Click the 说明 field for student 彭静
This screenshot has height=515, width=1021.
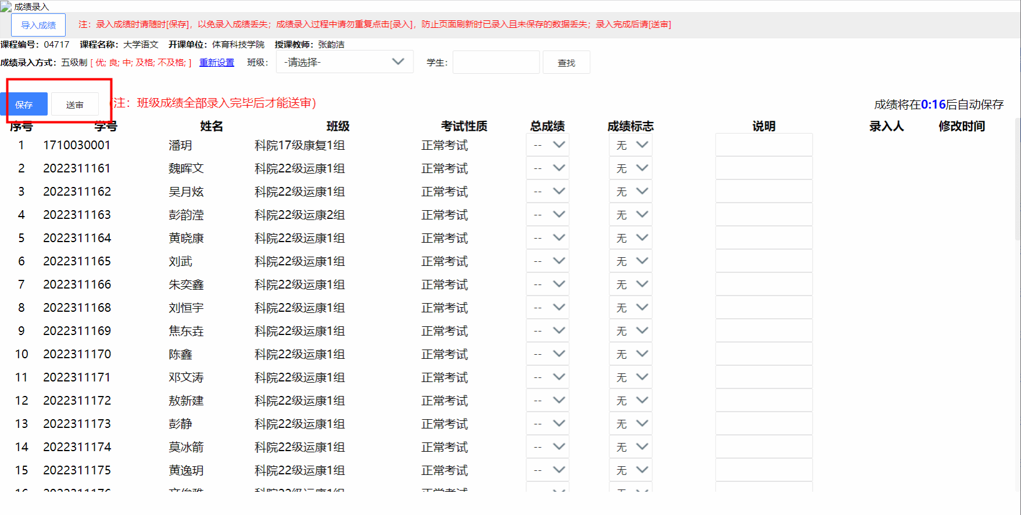point(763,424)
